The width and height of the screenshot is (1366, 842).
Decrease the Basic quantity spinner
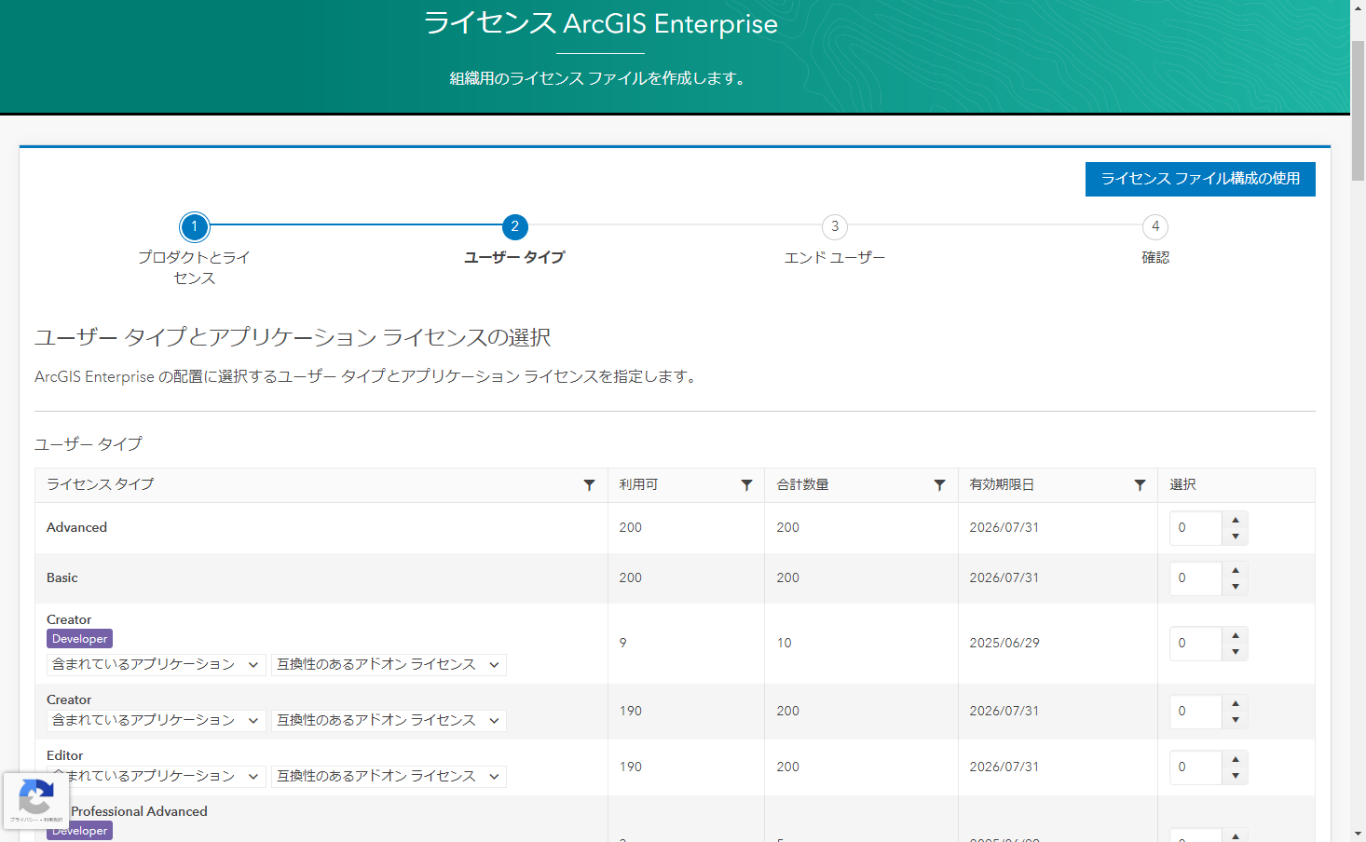click(1236, 587)
